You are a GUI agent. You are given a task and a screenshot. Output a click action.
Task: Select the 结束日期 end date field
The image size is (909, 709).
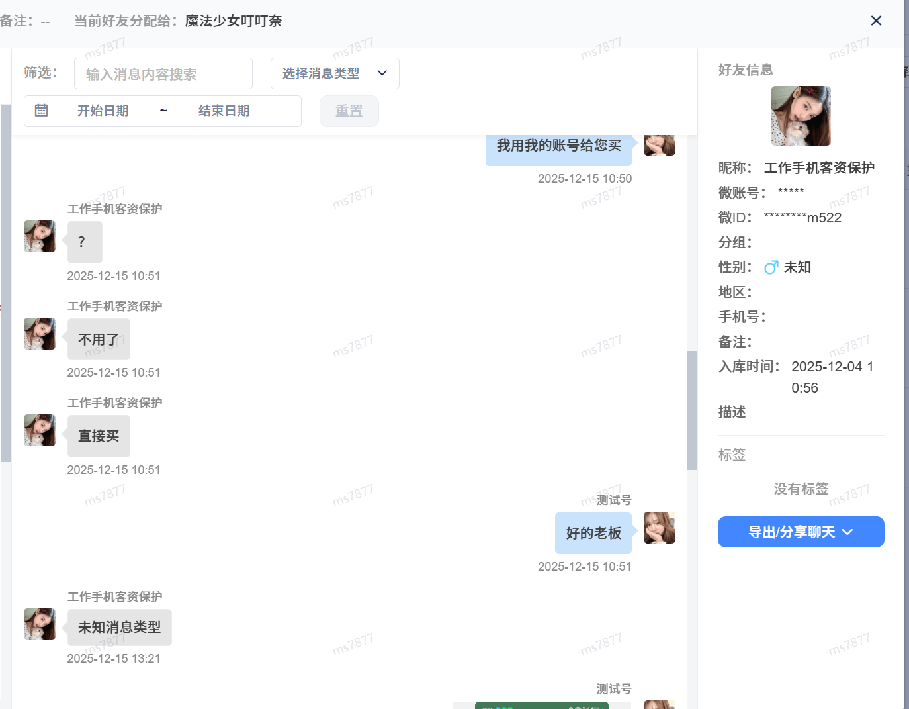[x=224, y=111]
